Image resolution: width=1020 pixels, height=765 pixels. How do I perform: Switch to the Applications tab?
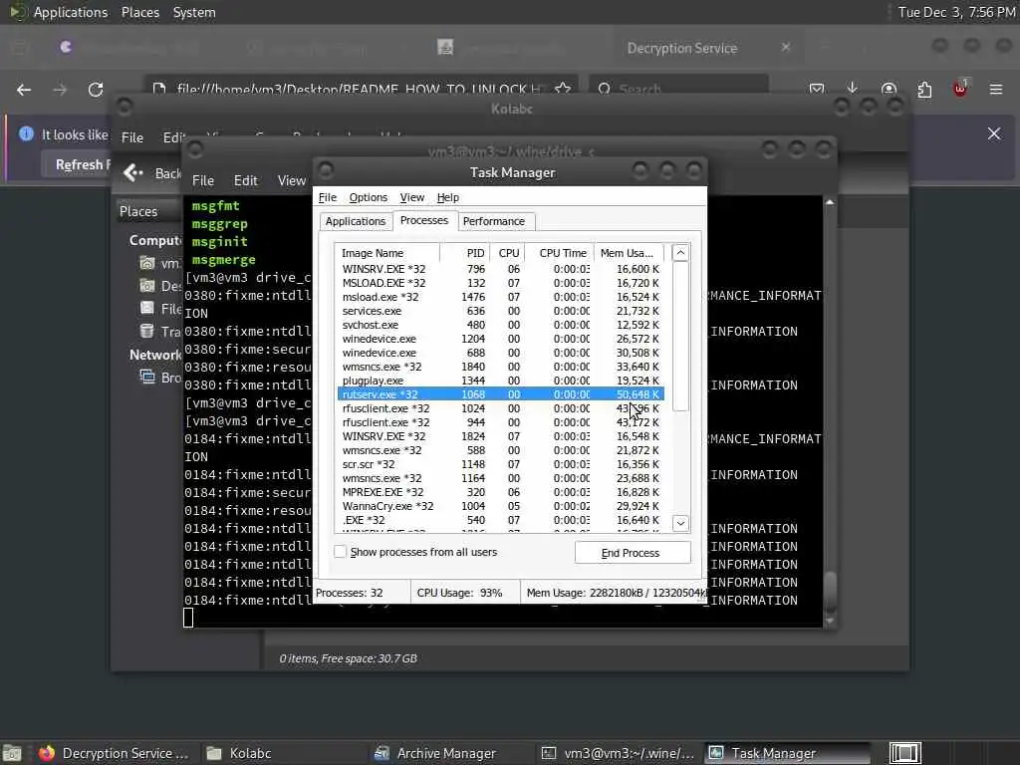click(356, 221)
